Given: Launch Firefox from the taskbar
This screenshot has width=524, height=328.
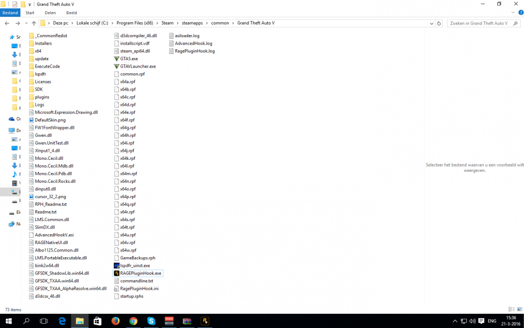Looking at the screenshot, I should 115,321.
